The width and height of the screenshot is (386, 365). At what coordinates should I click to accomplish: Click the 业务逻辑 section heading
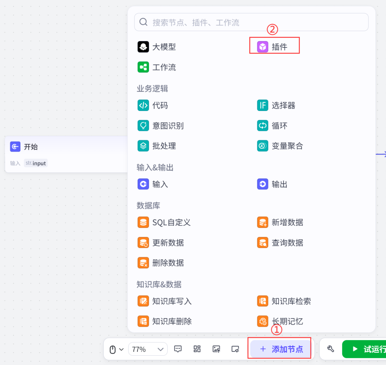click(152, 88)
